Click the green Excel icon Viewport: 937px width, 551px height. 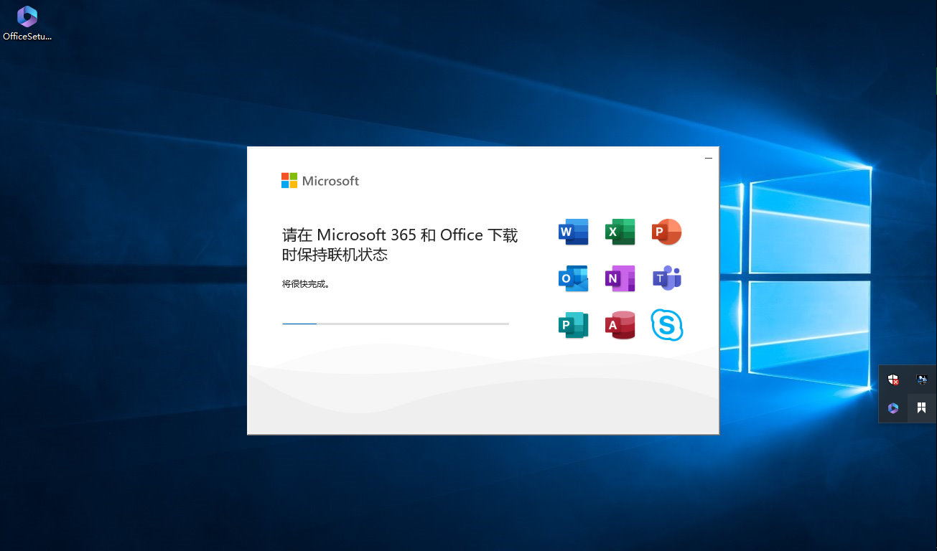tap(620, 232)
